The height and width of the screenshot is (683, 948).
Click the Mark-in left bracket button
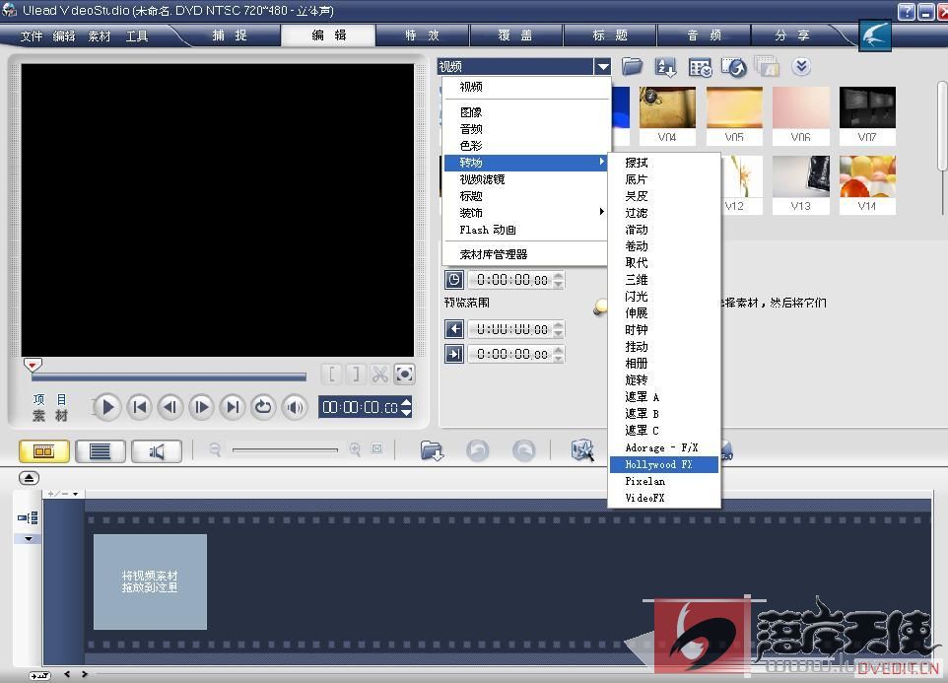point(331,375)
